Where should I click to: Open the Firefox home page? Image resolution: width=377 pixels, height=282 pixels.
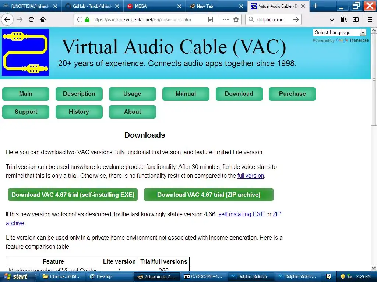tap(43, 20)
